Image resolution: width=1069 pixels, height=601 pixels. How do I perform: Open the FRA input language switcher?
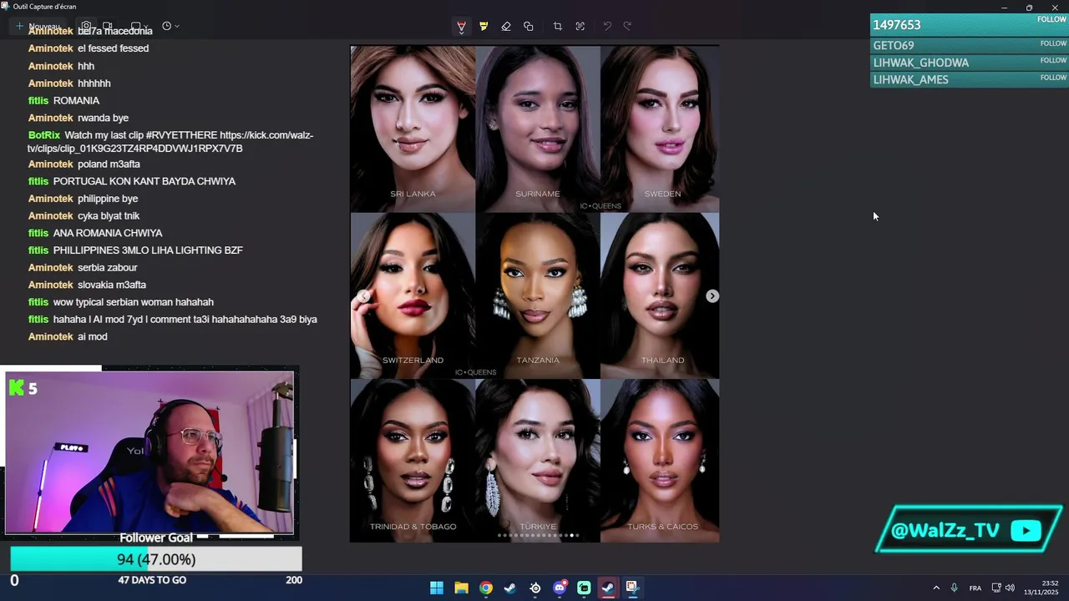[x=975, y=588]
